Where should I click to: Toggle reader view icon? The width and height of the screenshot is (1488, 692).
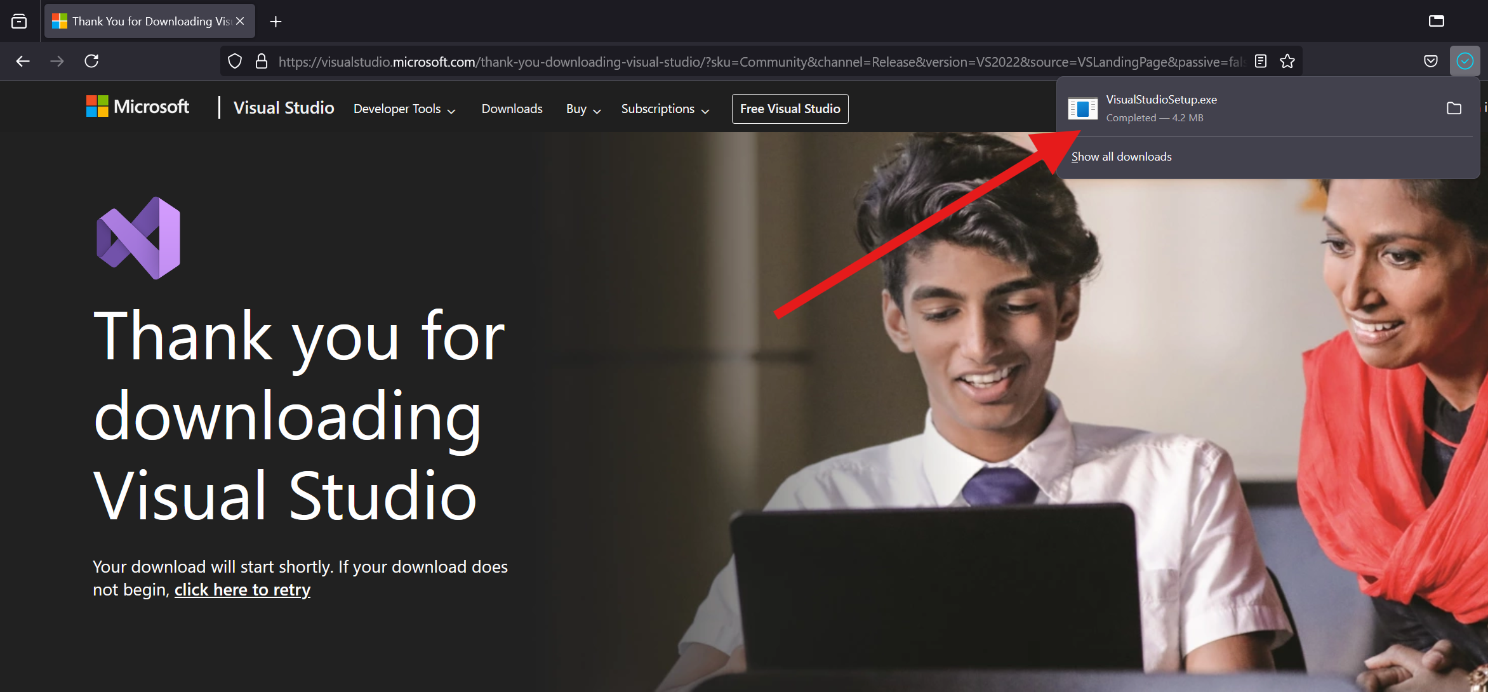[x=1261, y=61]
